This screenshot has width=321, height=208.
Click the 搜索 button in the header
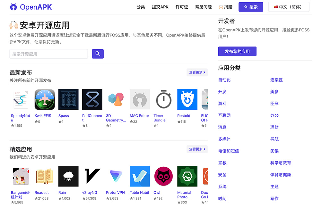coord(251,7)
